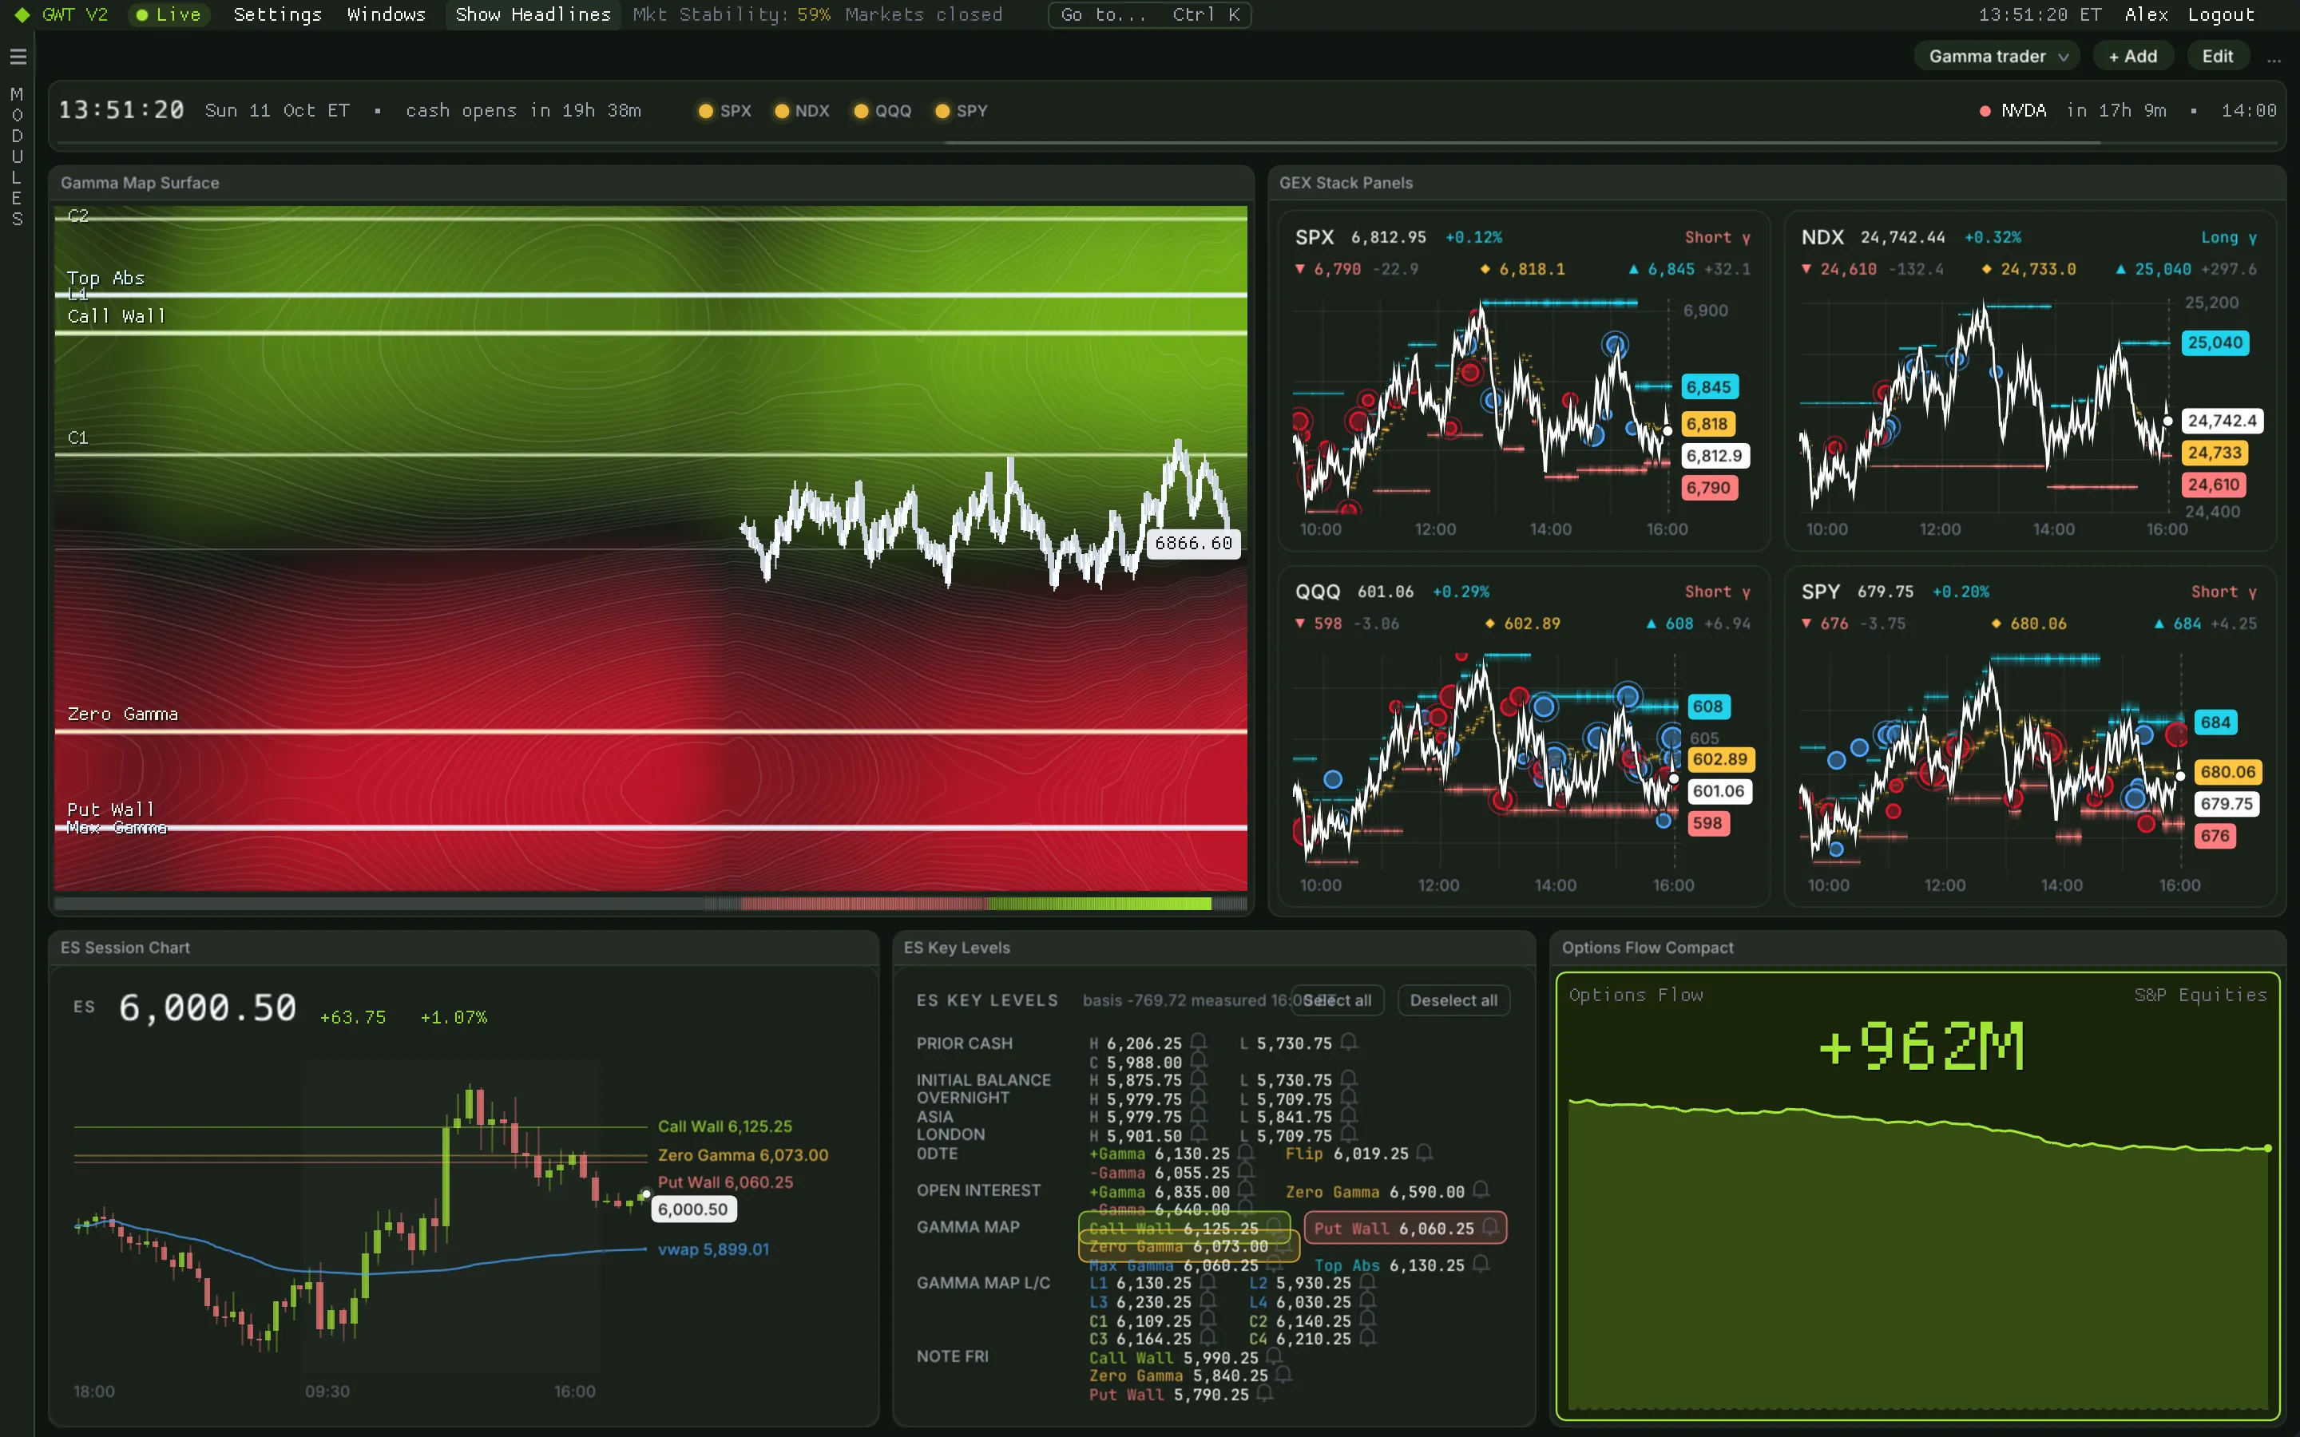This screenshot has width=2300, height=1437.
Task: Set alert bell for Prior Cash H 6,206.25
Action: [1200, 1042]
